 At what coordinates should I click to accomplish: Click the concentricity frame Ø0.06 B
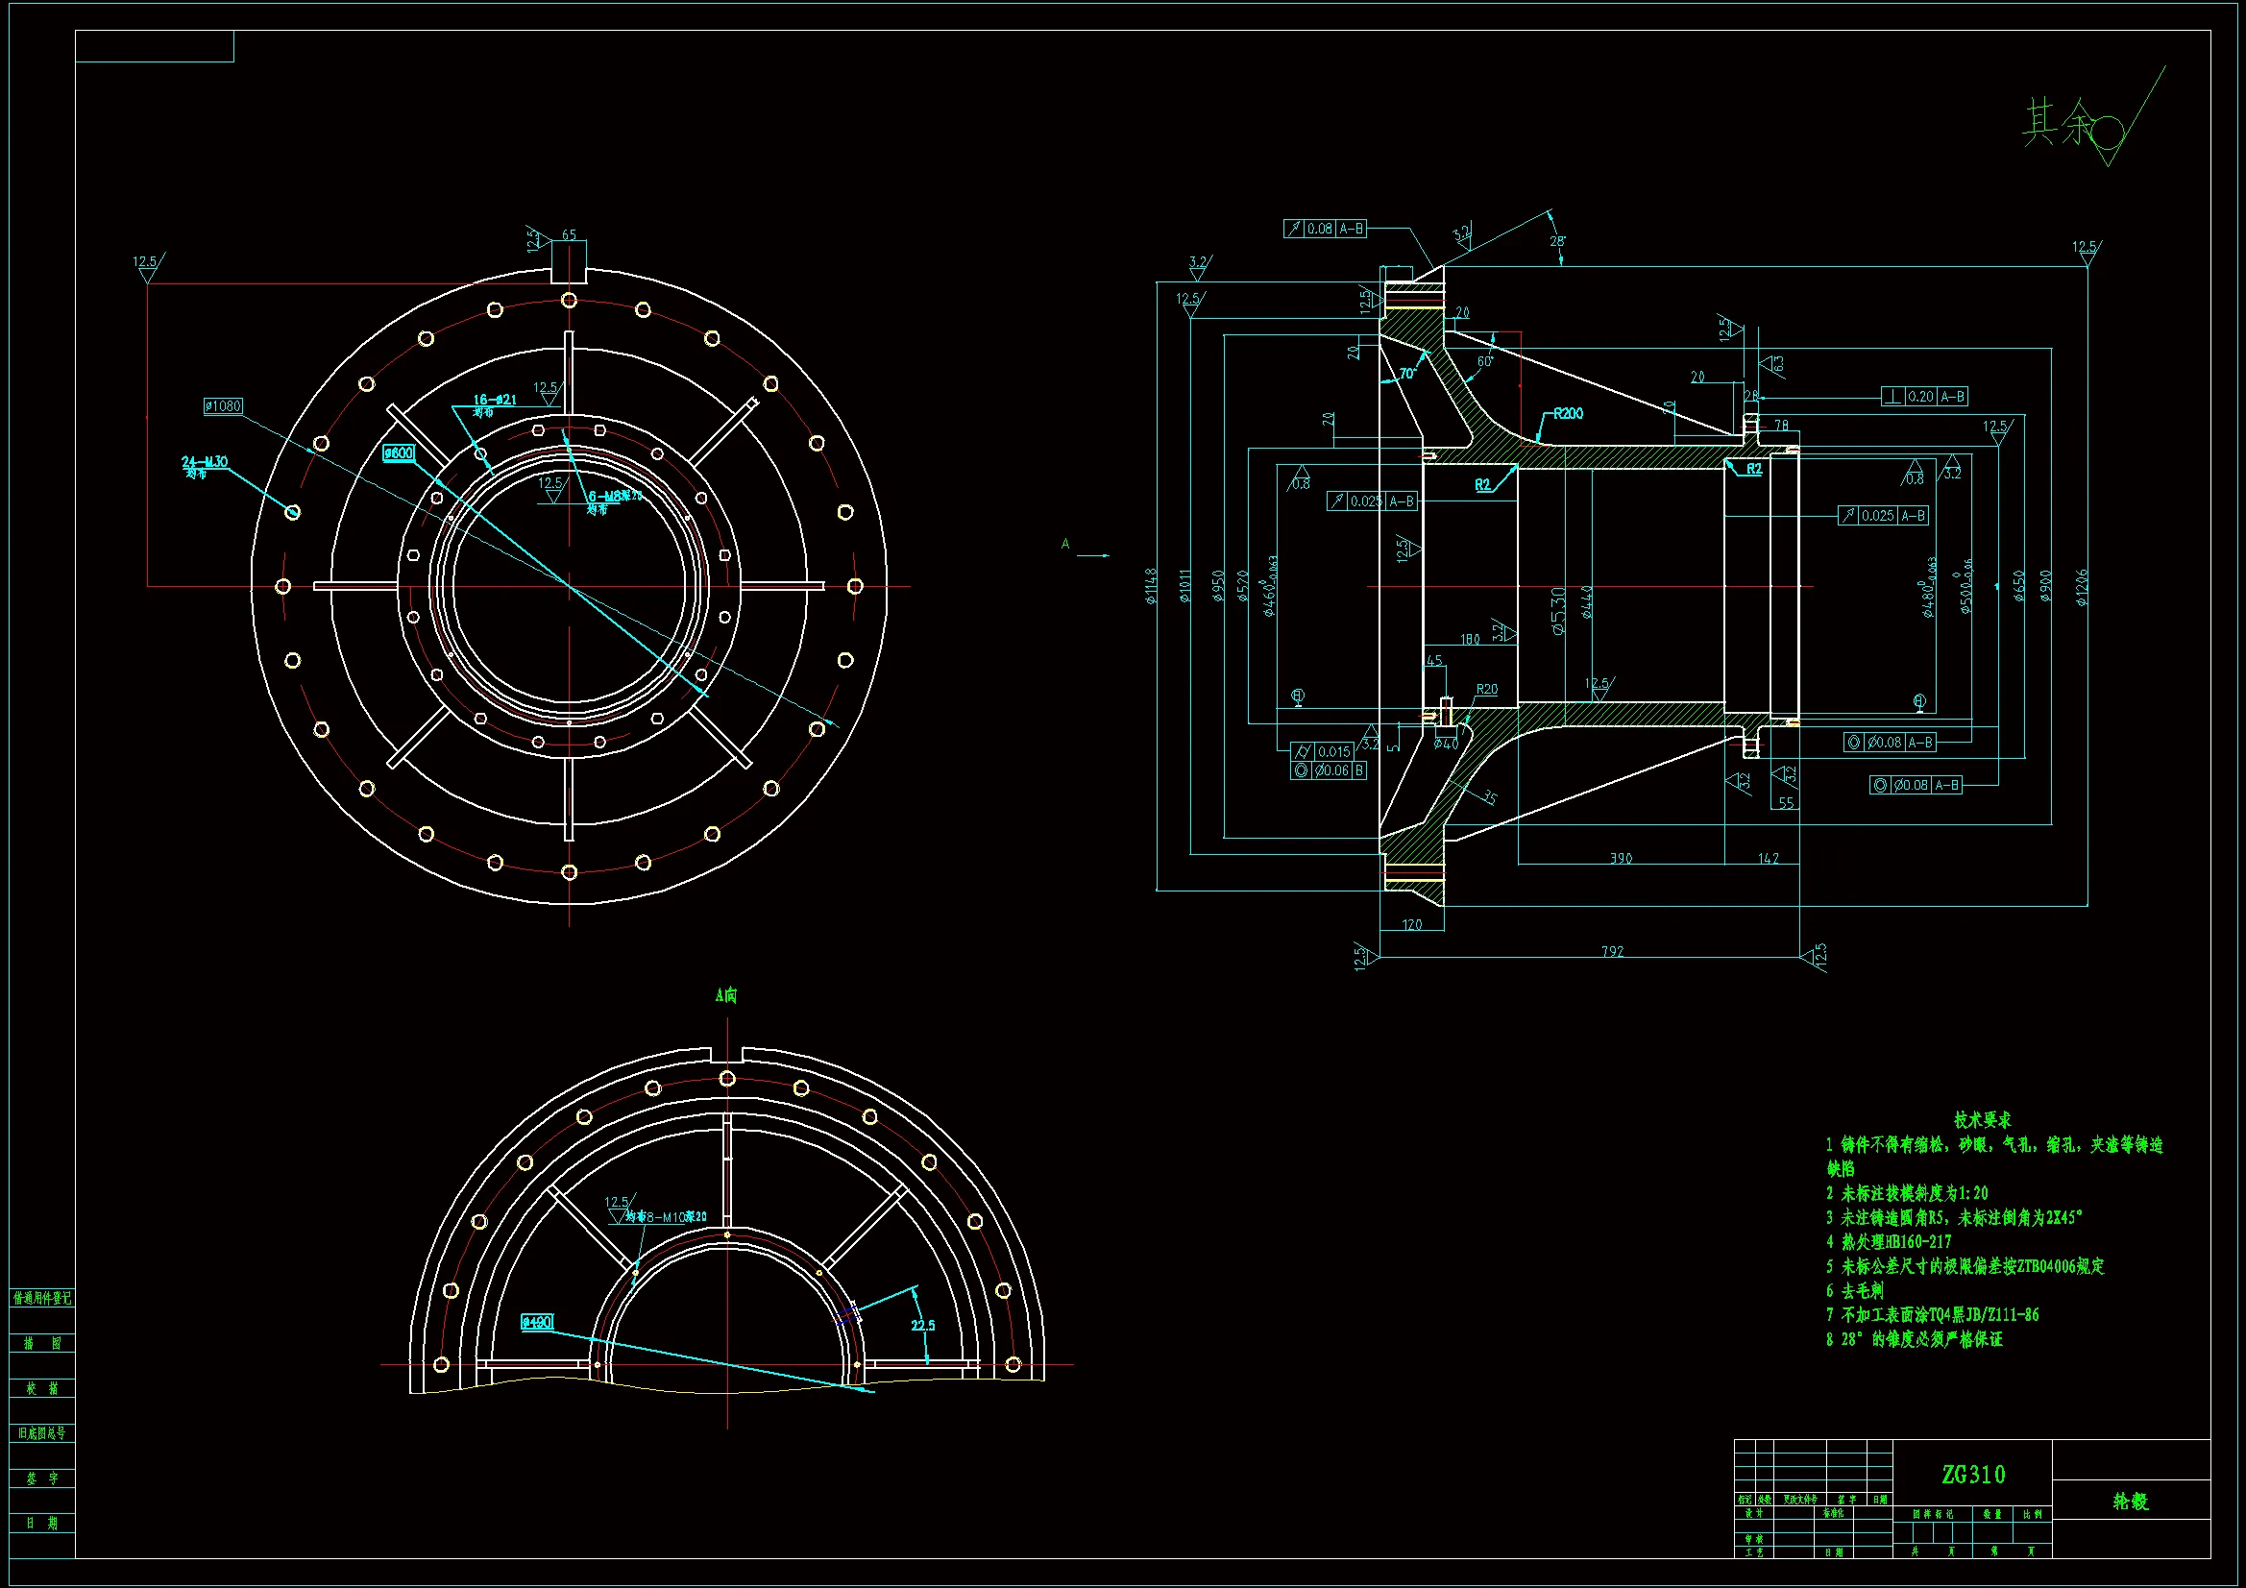point(1329,771)
